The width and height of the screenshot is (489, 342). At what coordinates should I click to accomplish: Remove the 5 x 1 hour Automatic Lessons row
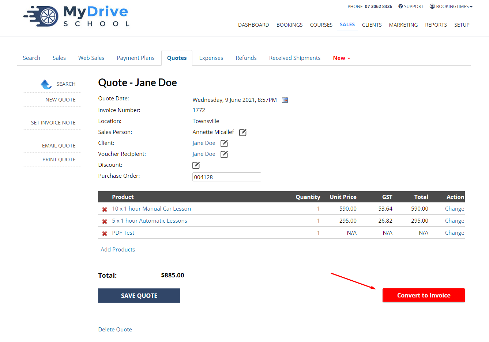click(x=105, y=222)
